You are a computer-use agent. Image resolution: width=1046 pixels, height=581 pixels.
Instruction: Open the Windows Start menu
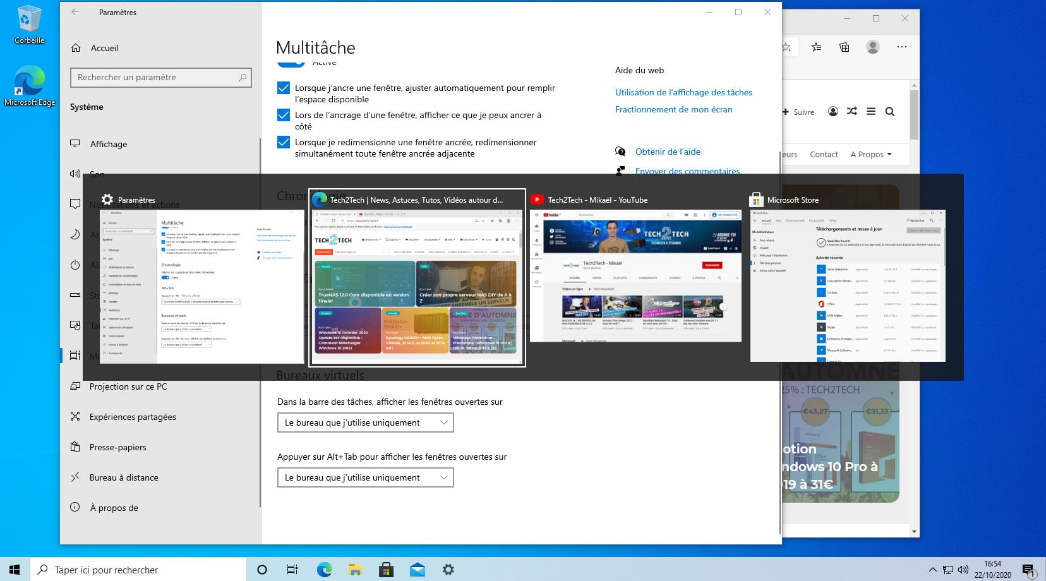point(15,569)
